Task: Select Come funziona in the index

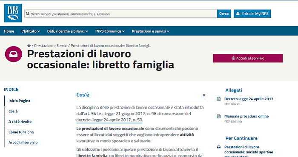Action: point(21,132)
